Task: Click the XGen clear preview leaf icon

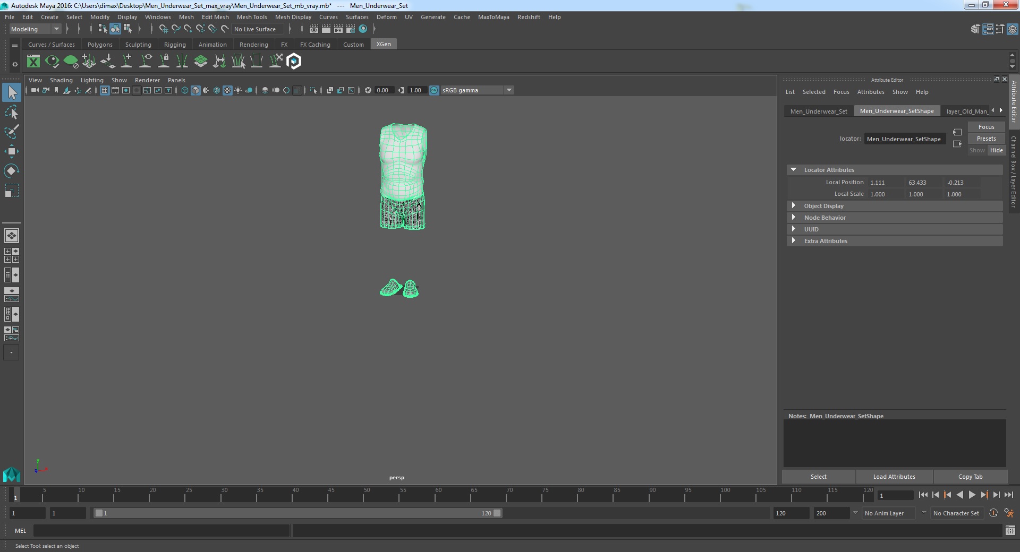Action: pyautogui.click(x=71, y=62)
